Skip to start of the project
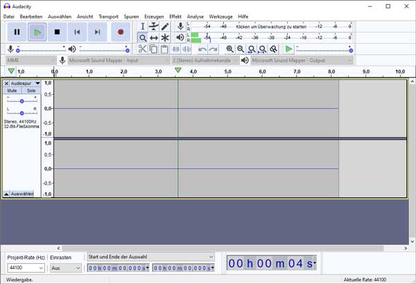 [x=77, y=32]
